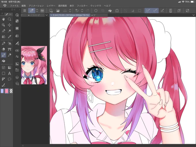Click the Clip Studio Paint logo icon
The width and height of the screenshot is (196, 147).
(x=5, y=6)
